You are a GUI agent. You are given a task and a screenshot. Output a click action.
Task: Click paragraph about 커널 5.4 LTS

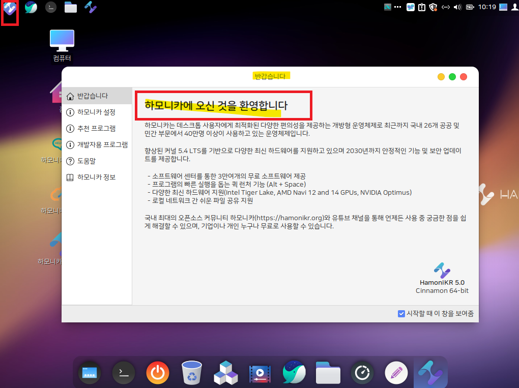point(303,155)
